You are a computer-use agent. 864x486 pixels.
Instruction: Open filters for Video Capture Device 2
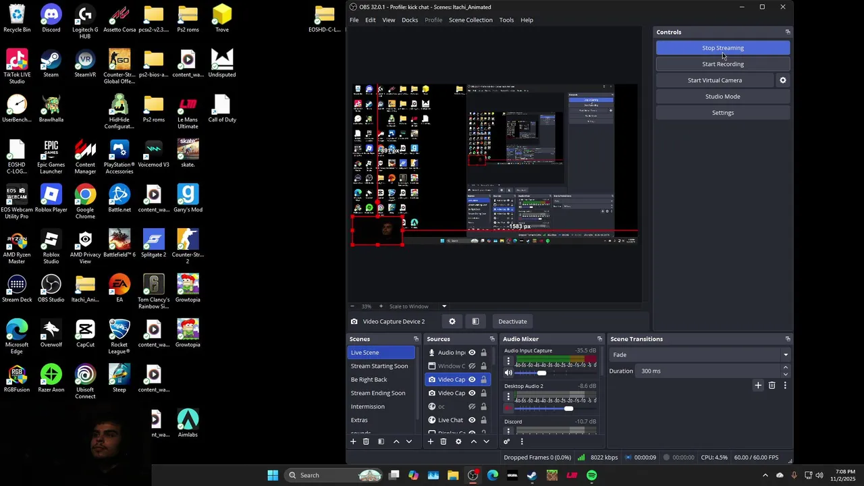point(475,321)
